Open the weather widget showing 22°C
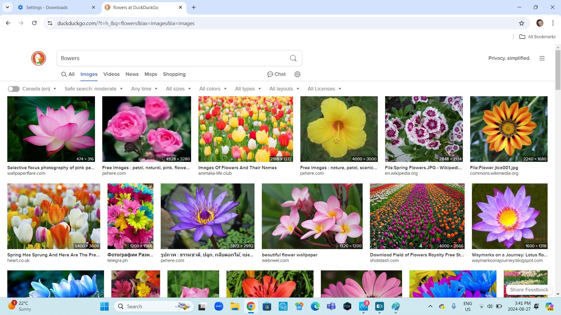Viewport: 561px width, 315px height. coord(20,306)
